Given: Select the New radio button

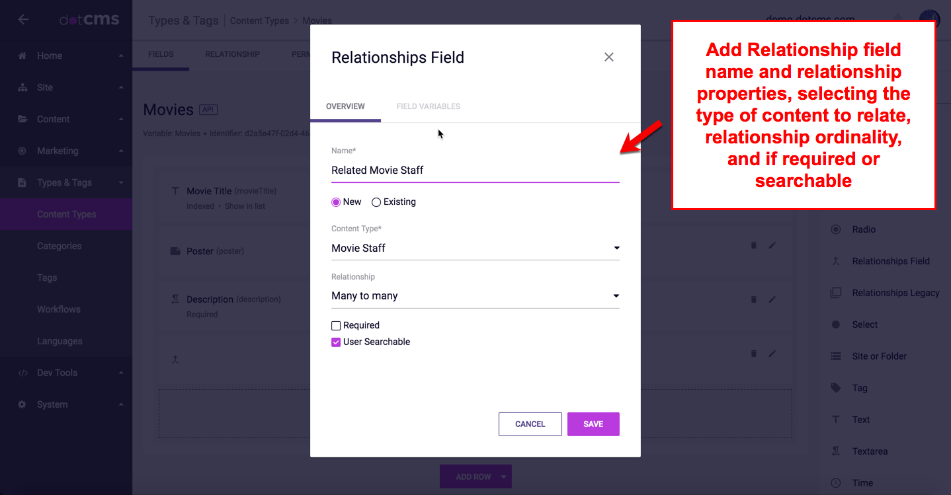Looking at the screenshot, I should click(x=336, y=202).
